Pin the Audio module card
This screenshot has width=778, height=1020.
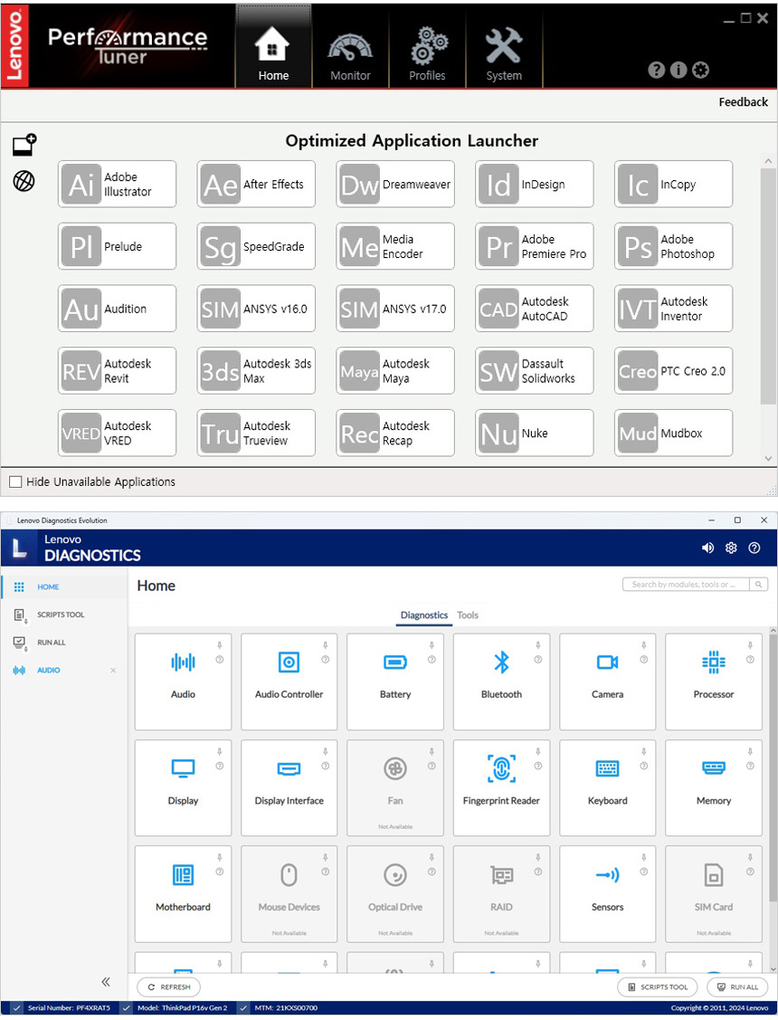click(220, 645)
